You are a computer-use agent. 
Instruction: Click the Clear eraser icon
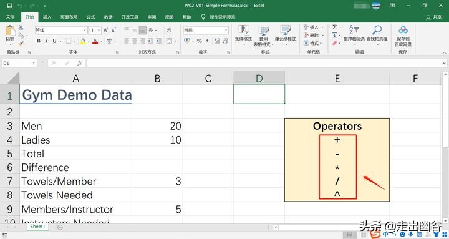point(335,43)
